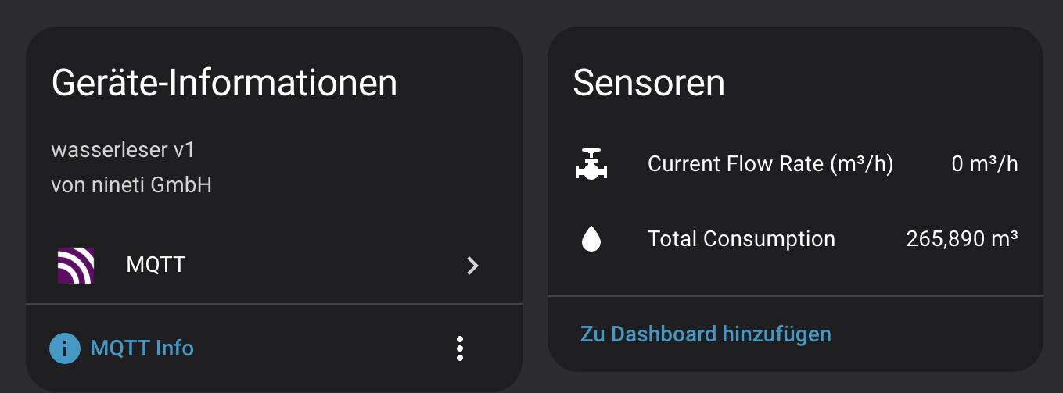Click the Sensoren card heading

(648, 83)
